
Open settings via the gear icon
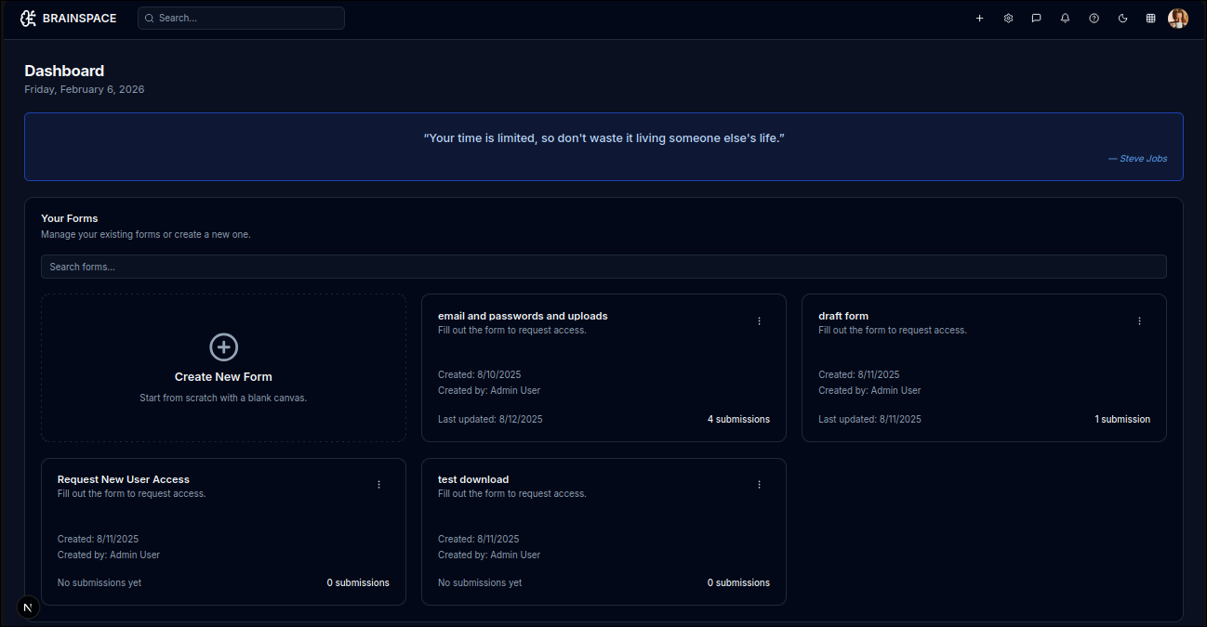[x=1008, y=19]
